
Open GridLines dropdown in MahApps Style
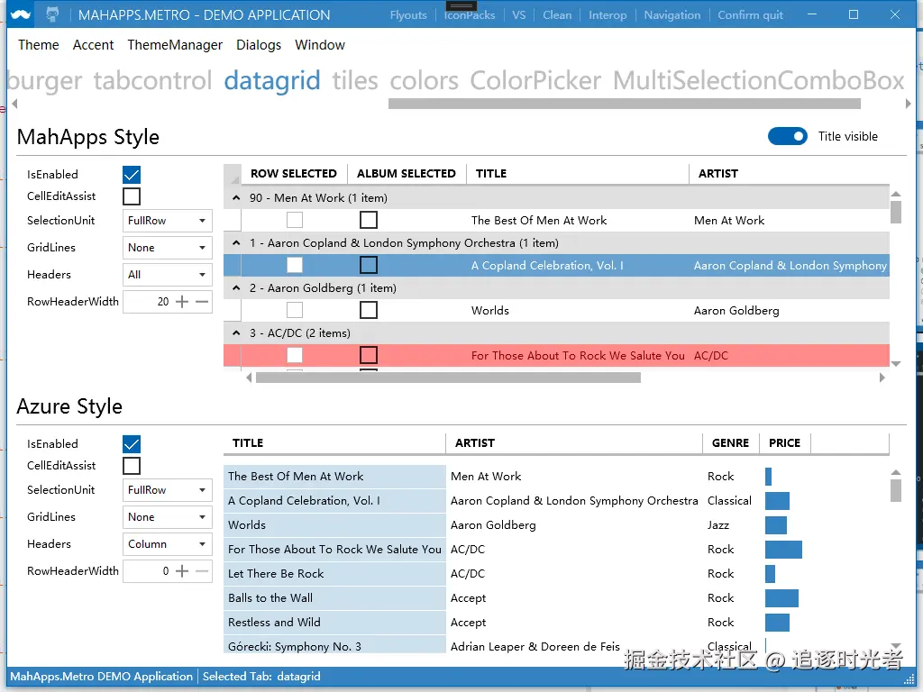[167, 248]
